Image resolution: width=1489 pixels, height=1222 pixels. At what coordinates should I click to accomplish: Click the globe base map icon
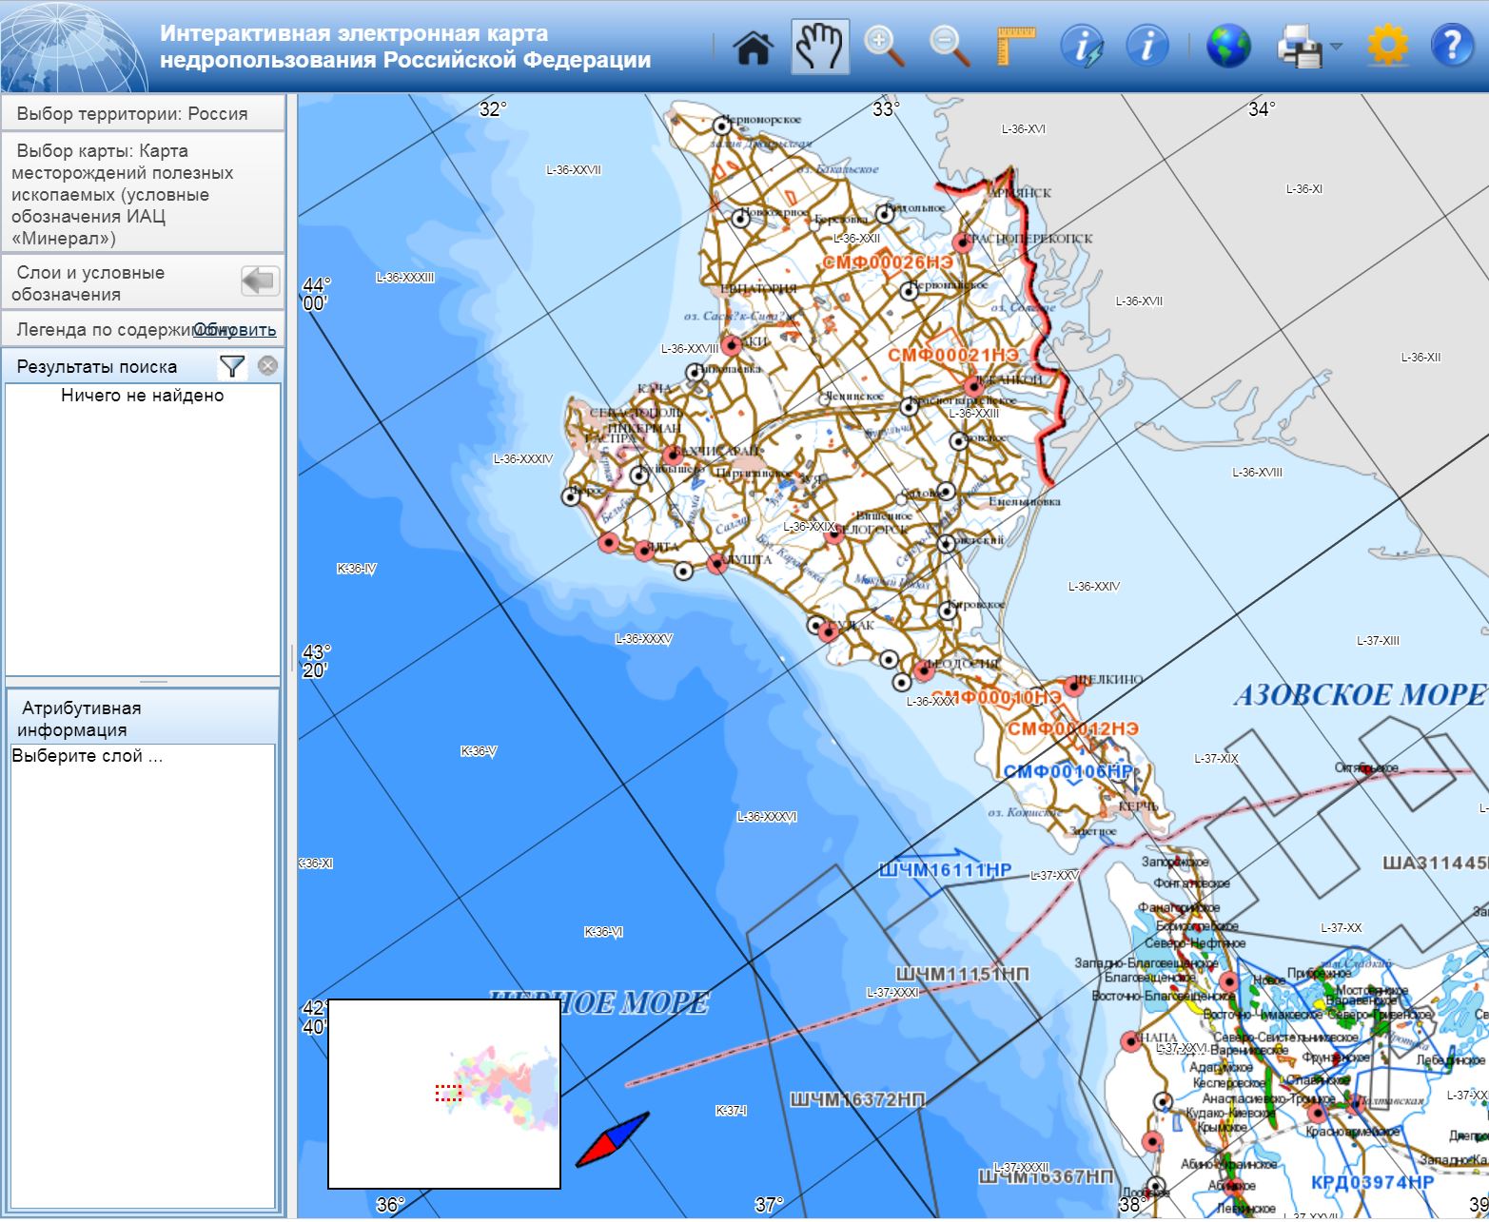point(1228,47)
